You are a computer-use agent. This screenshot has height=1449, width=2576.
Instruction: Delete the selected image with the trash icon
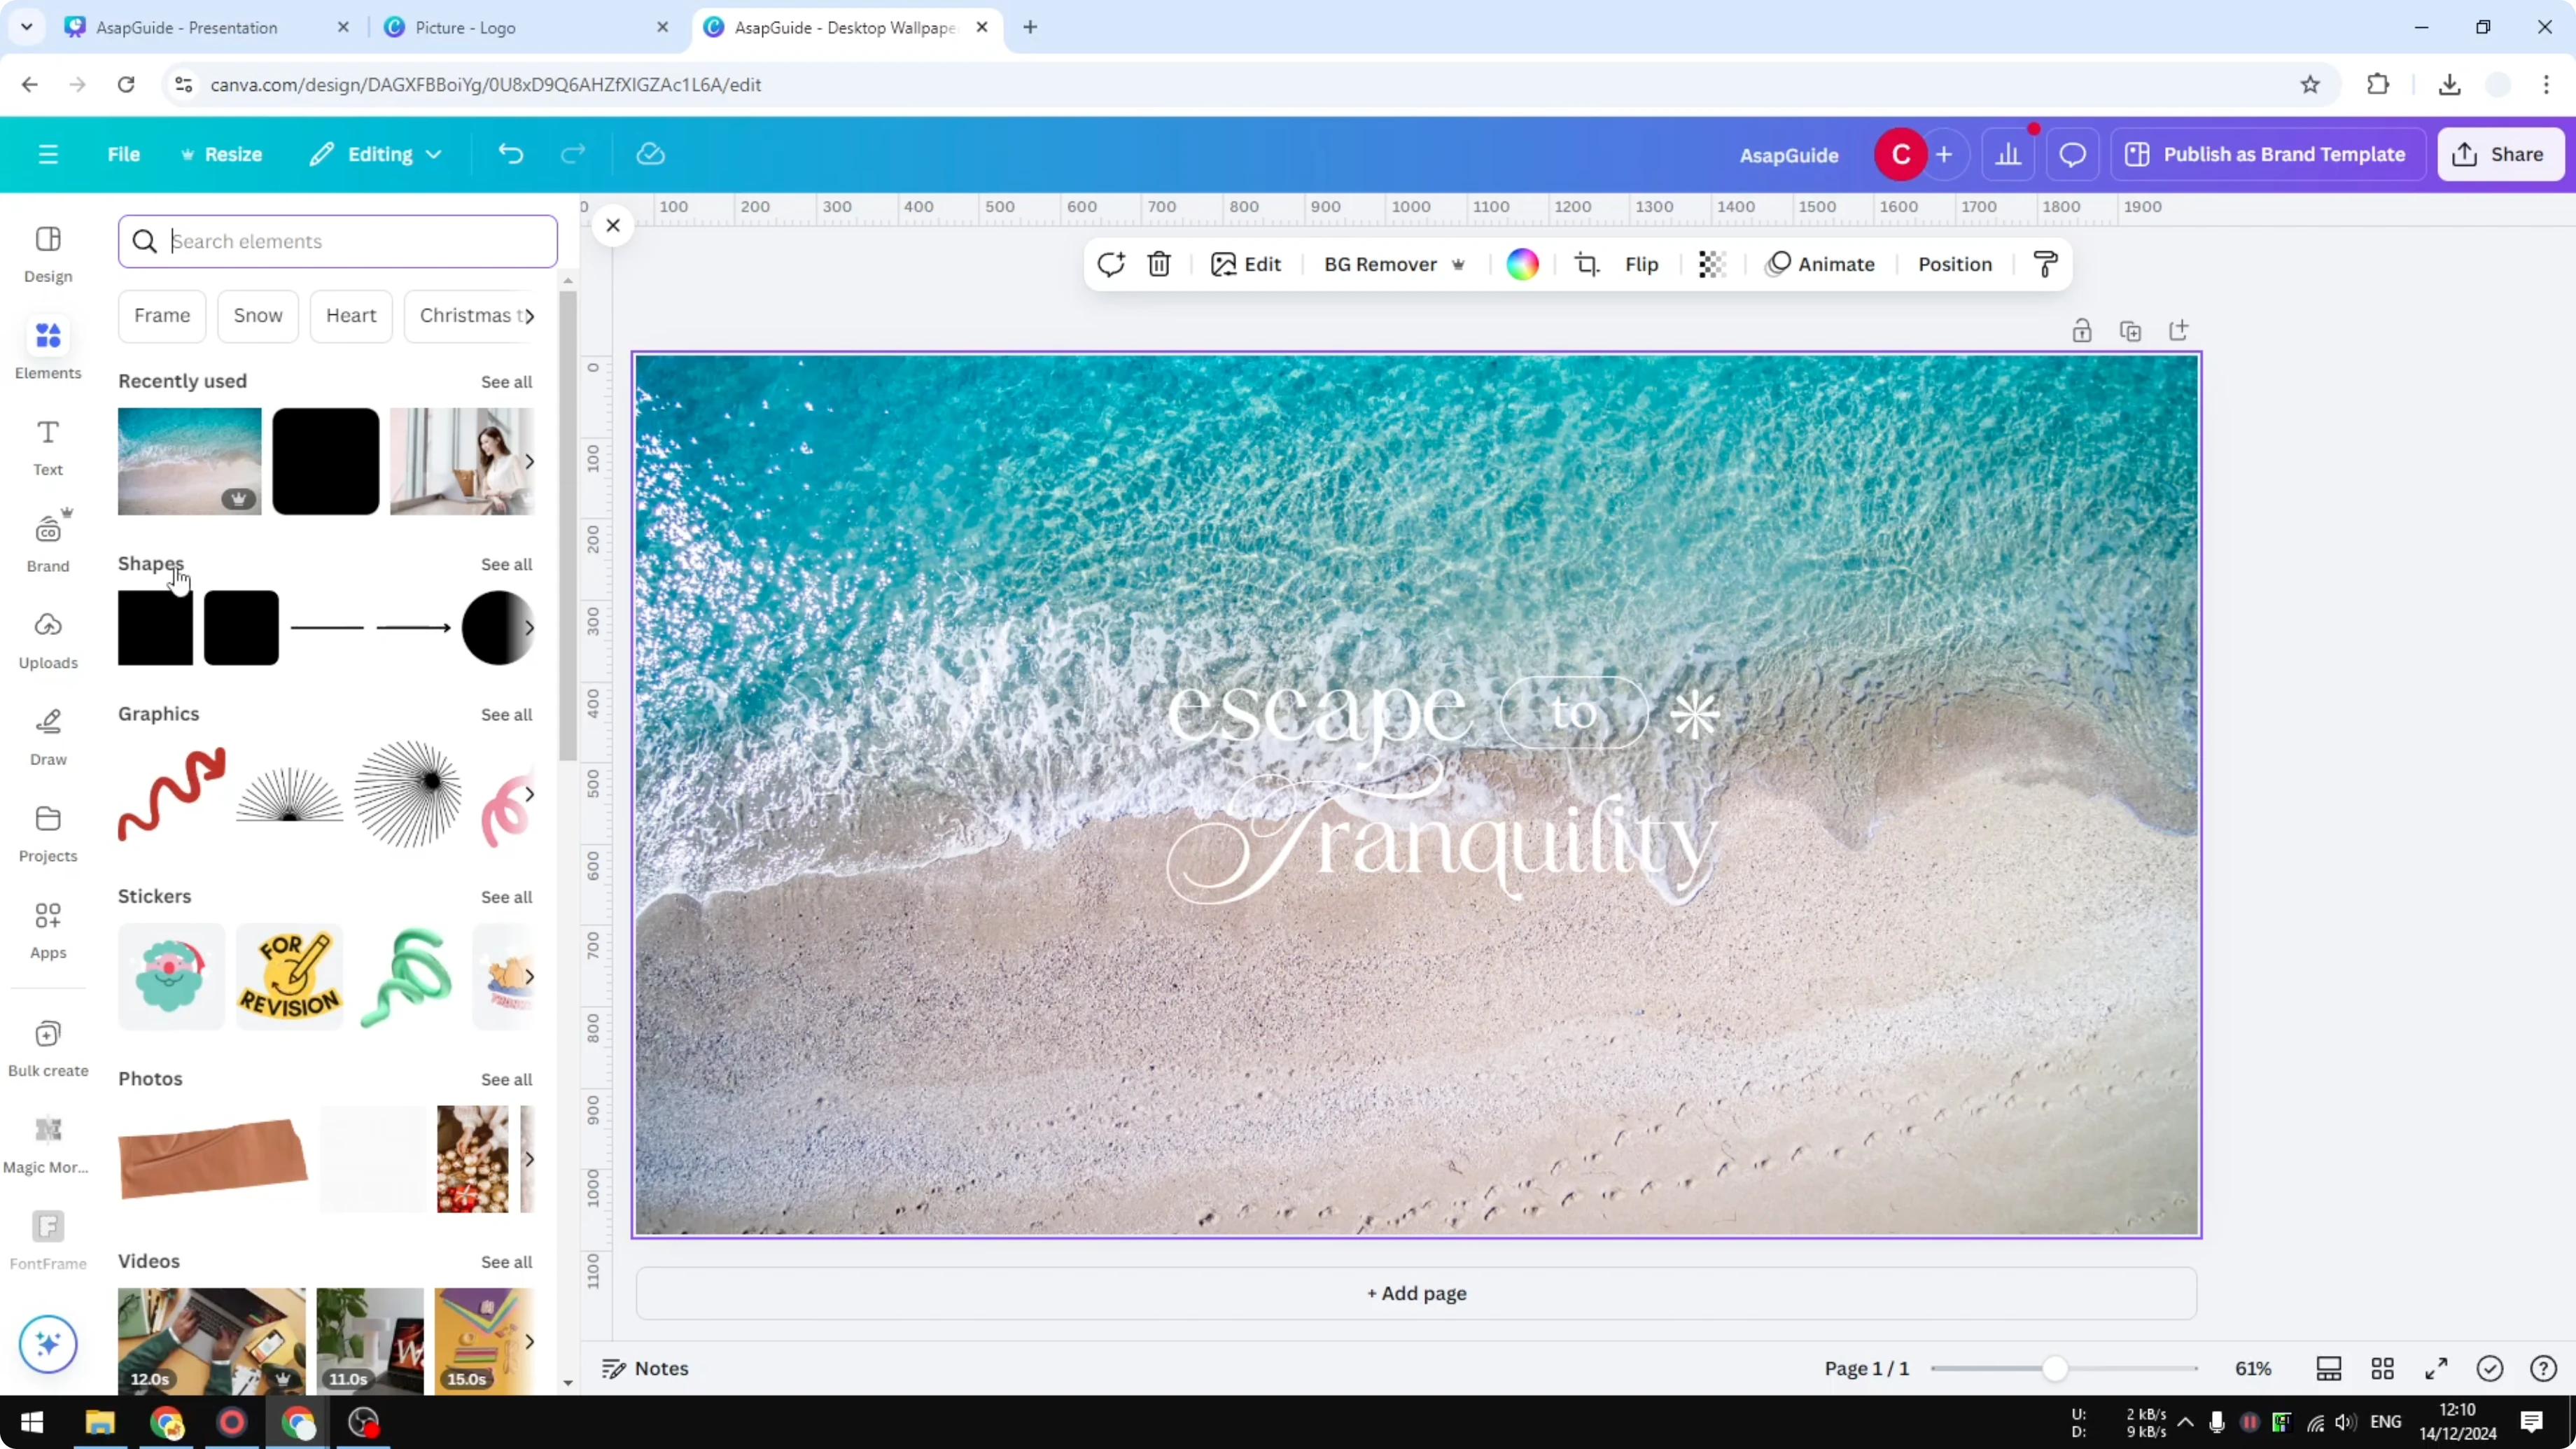pyautogui.click(x=1158, y=264)
